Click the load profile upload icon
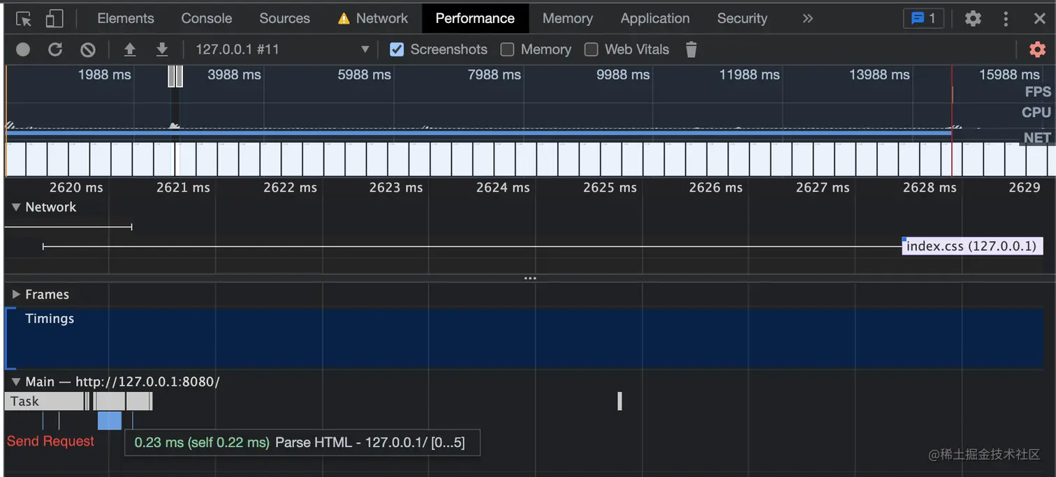 coord(129,50)
